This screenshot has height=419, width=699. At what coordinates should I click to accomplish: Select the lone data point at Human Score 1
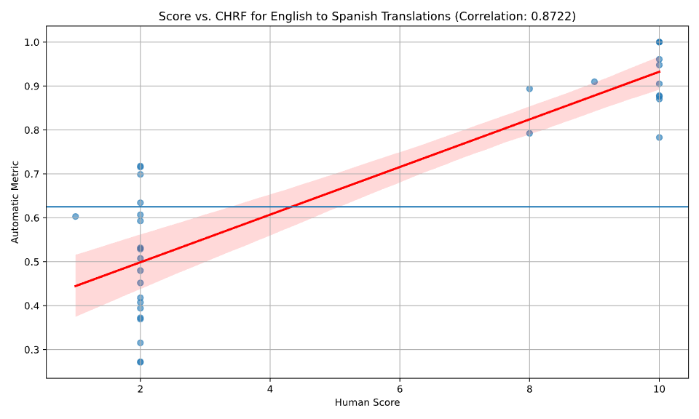pos(75,216)
